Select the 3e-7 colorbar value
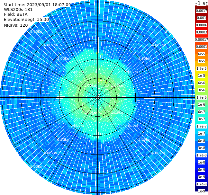Screen dimensions: 208x195 pyautogui.click(x=202, y=119)
